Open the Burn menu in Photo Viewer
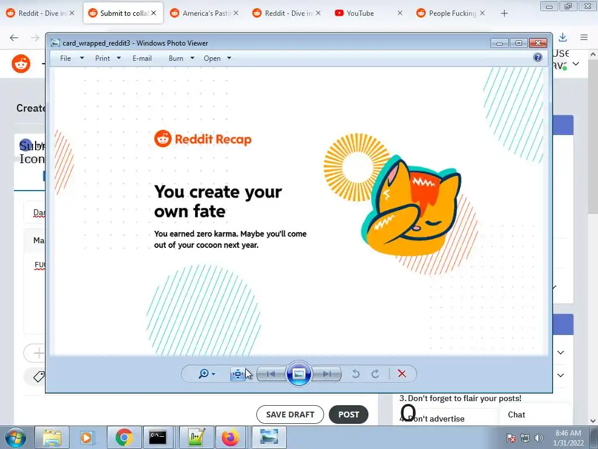The height and width of the screenshot is (449, 598). tap(176, 58)
